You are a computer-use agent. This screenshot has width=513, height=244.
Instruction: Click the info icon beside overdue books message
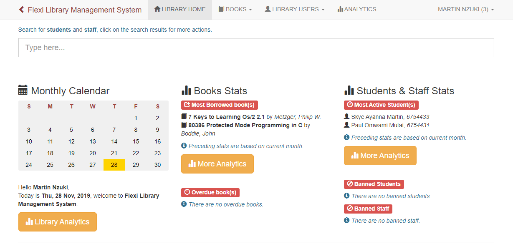[184, 204]
